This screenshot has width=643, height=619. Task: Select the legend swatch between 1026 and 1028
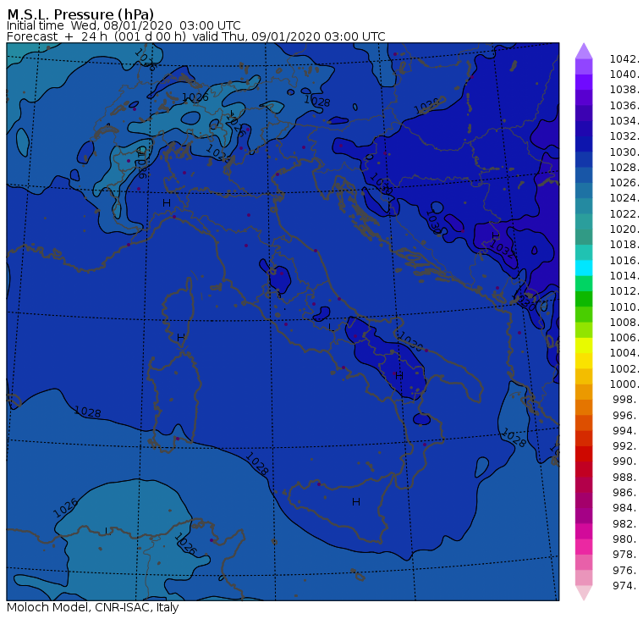click(x=584, y=175)
